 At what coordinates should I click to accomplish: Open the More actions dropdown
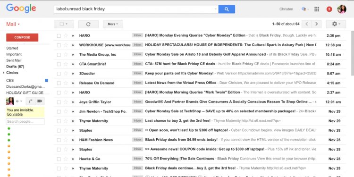click(113, 24)
